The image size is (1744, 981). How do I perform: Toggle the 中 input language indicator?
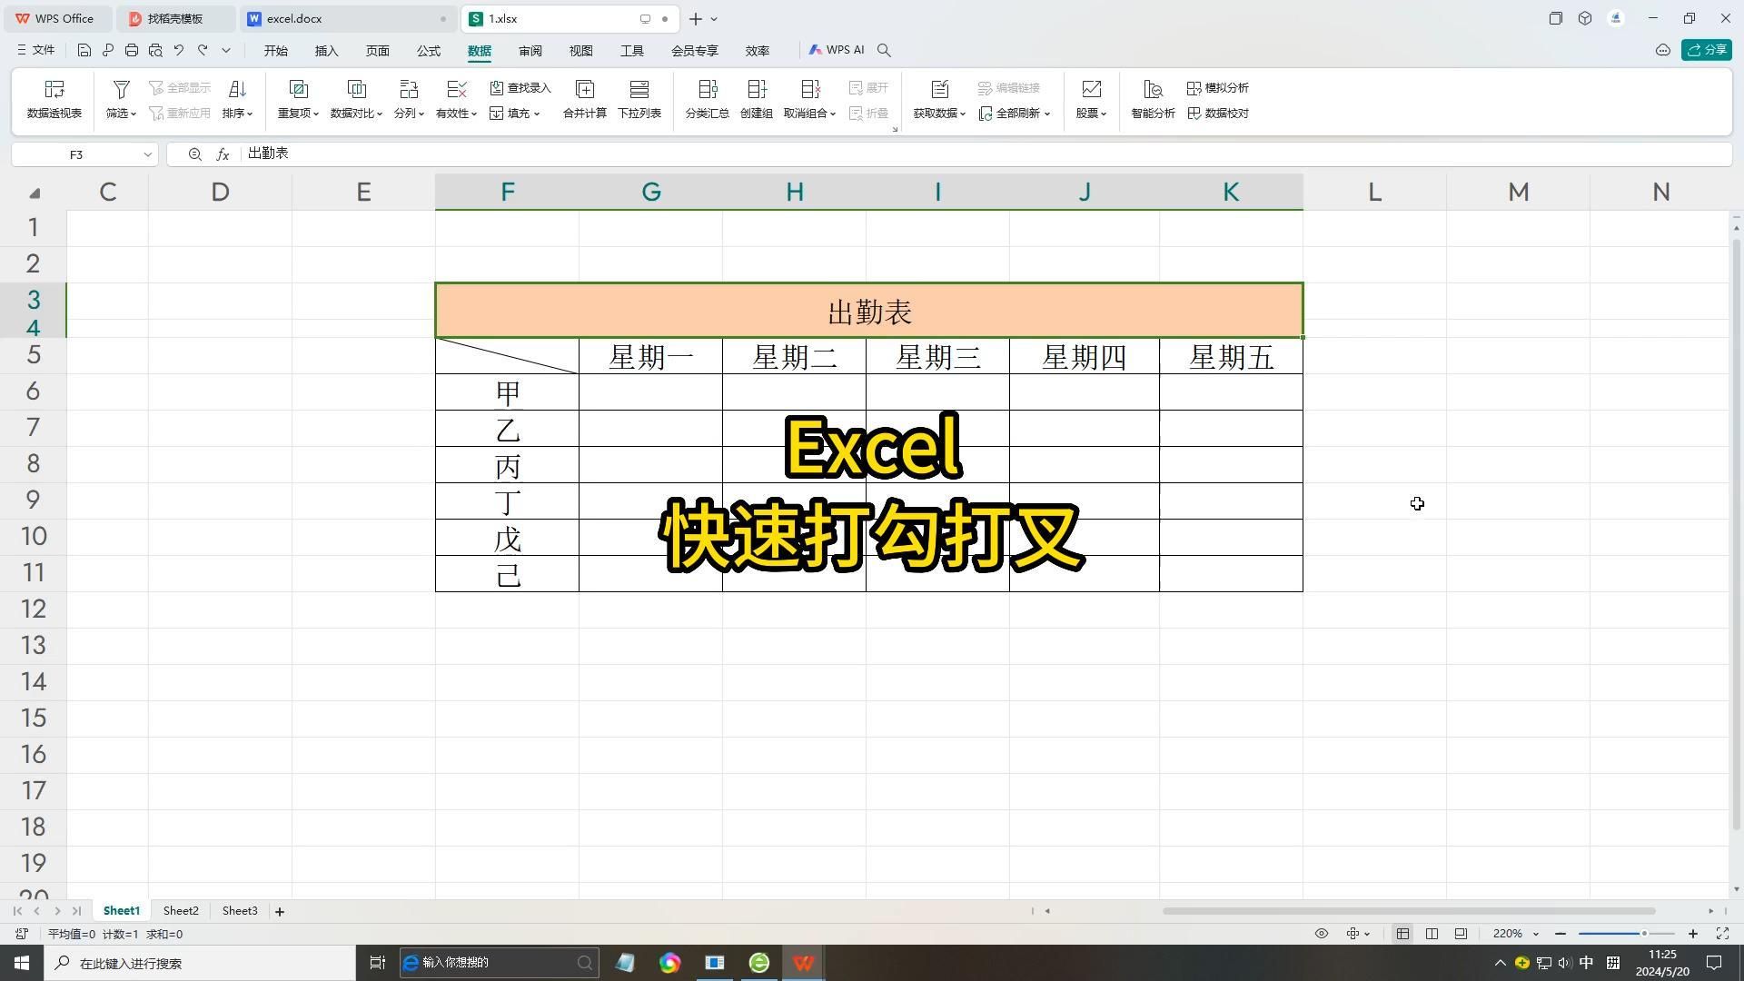coord(1587,963)
